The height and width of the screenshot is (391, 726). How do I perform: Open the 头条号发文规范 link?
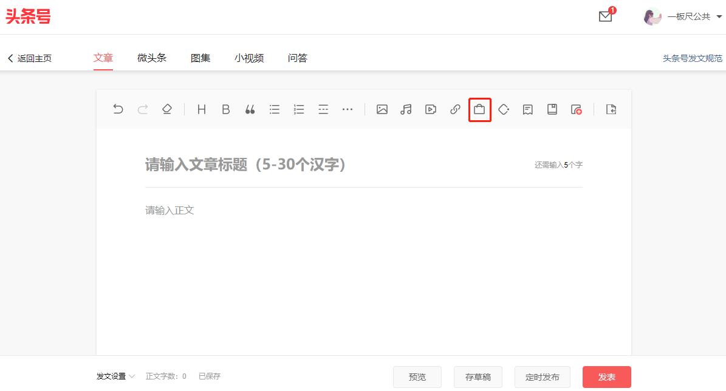(692, 58)
